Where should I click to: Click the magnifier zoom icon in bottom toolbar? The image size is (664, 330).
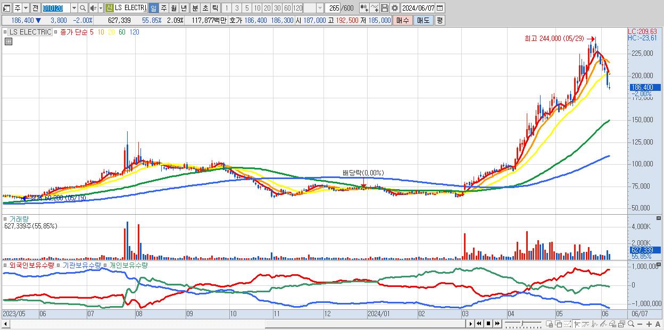pyautogui.click(x=631, y=324)
